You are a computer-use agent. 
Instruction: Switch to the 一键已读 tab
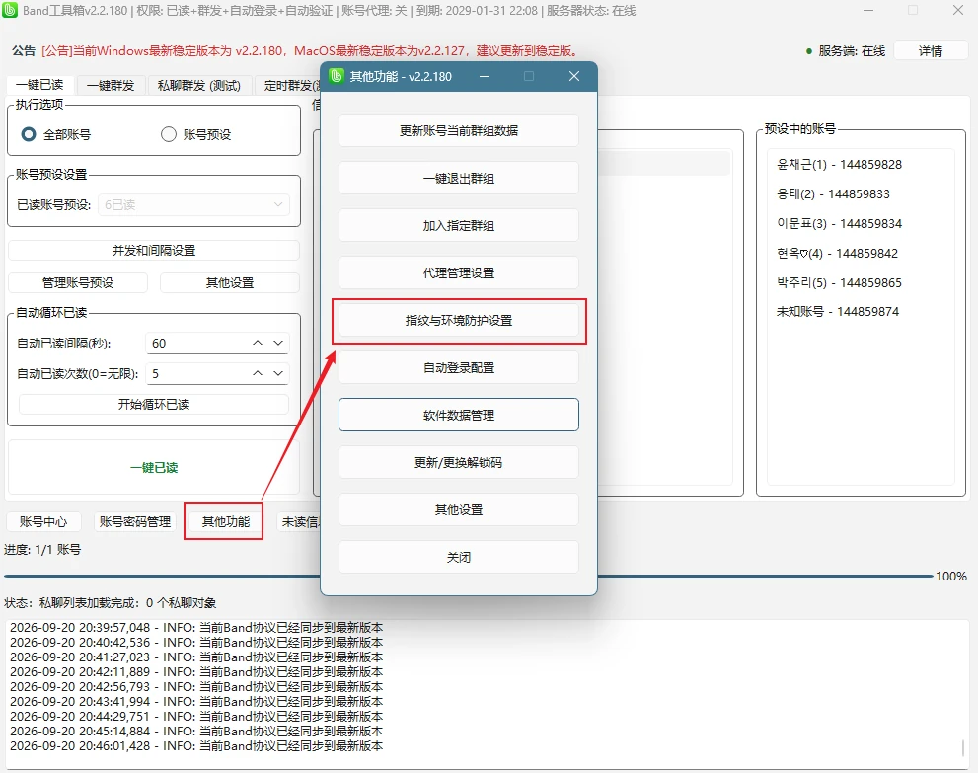click(39, 85)
